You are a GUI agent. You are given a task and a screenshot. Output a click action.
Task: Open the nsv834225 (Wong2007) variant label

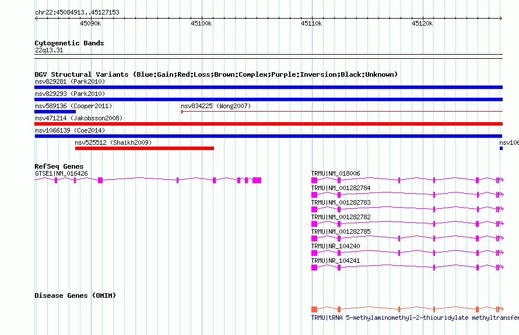pos(216,106)
